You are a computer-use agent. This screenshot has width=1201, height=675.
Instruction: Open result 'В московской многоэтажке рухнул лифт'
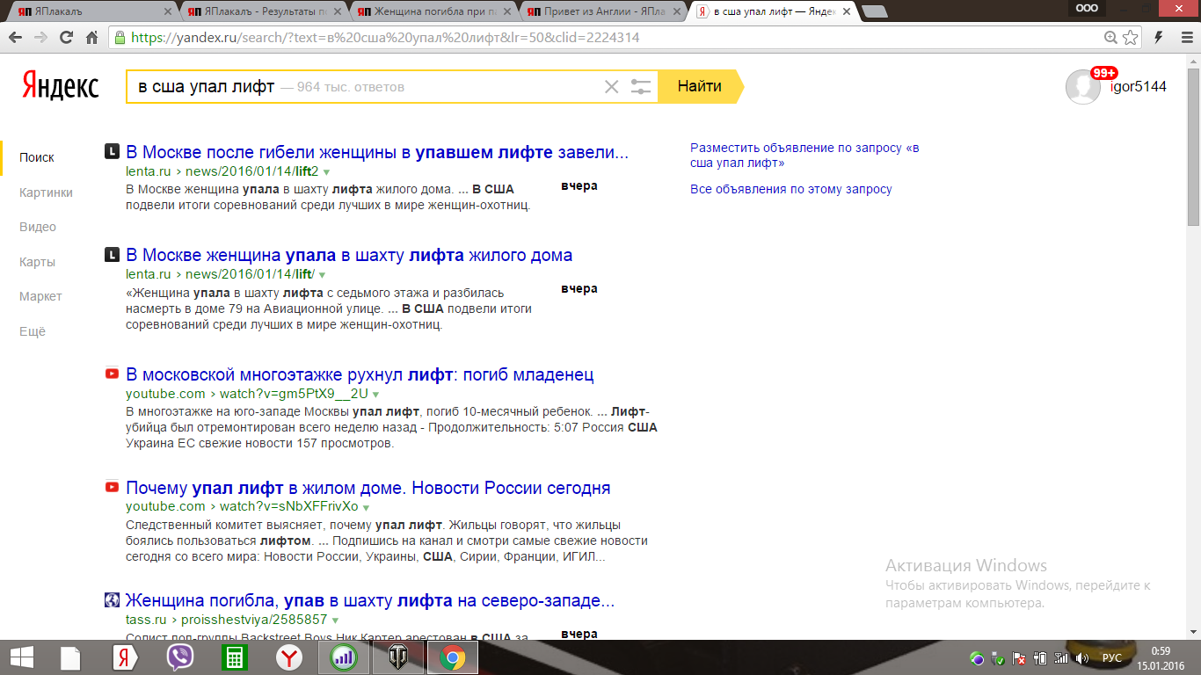point(360,374)
